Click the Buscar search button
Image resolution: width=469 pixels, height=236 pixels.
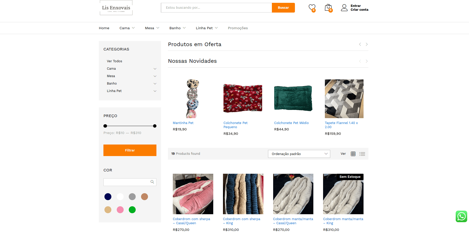(x=283, y=8)
